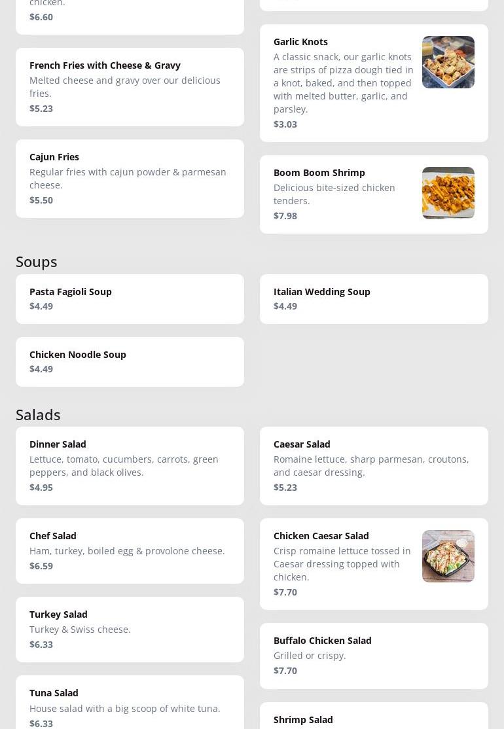Screen dimensions: 504x729
Task: Click the Salads section heading
Action: [x=38, y=415]
